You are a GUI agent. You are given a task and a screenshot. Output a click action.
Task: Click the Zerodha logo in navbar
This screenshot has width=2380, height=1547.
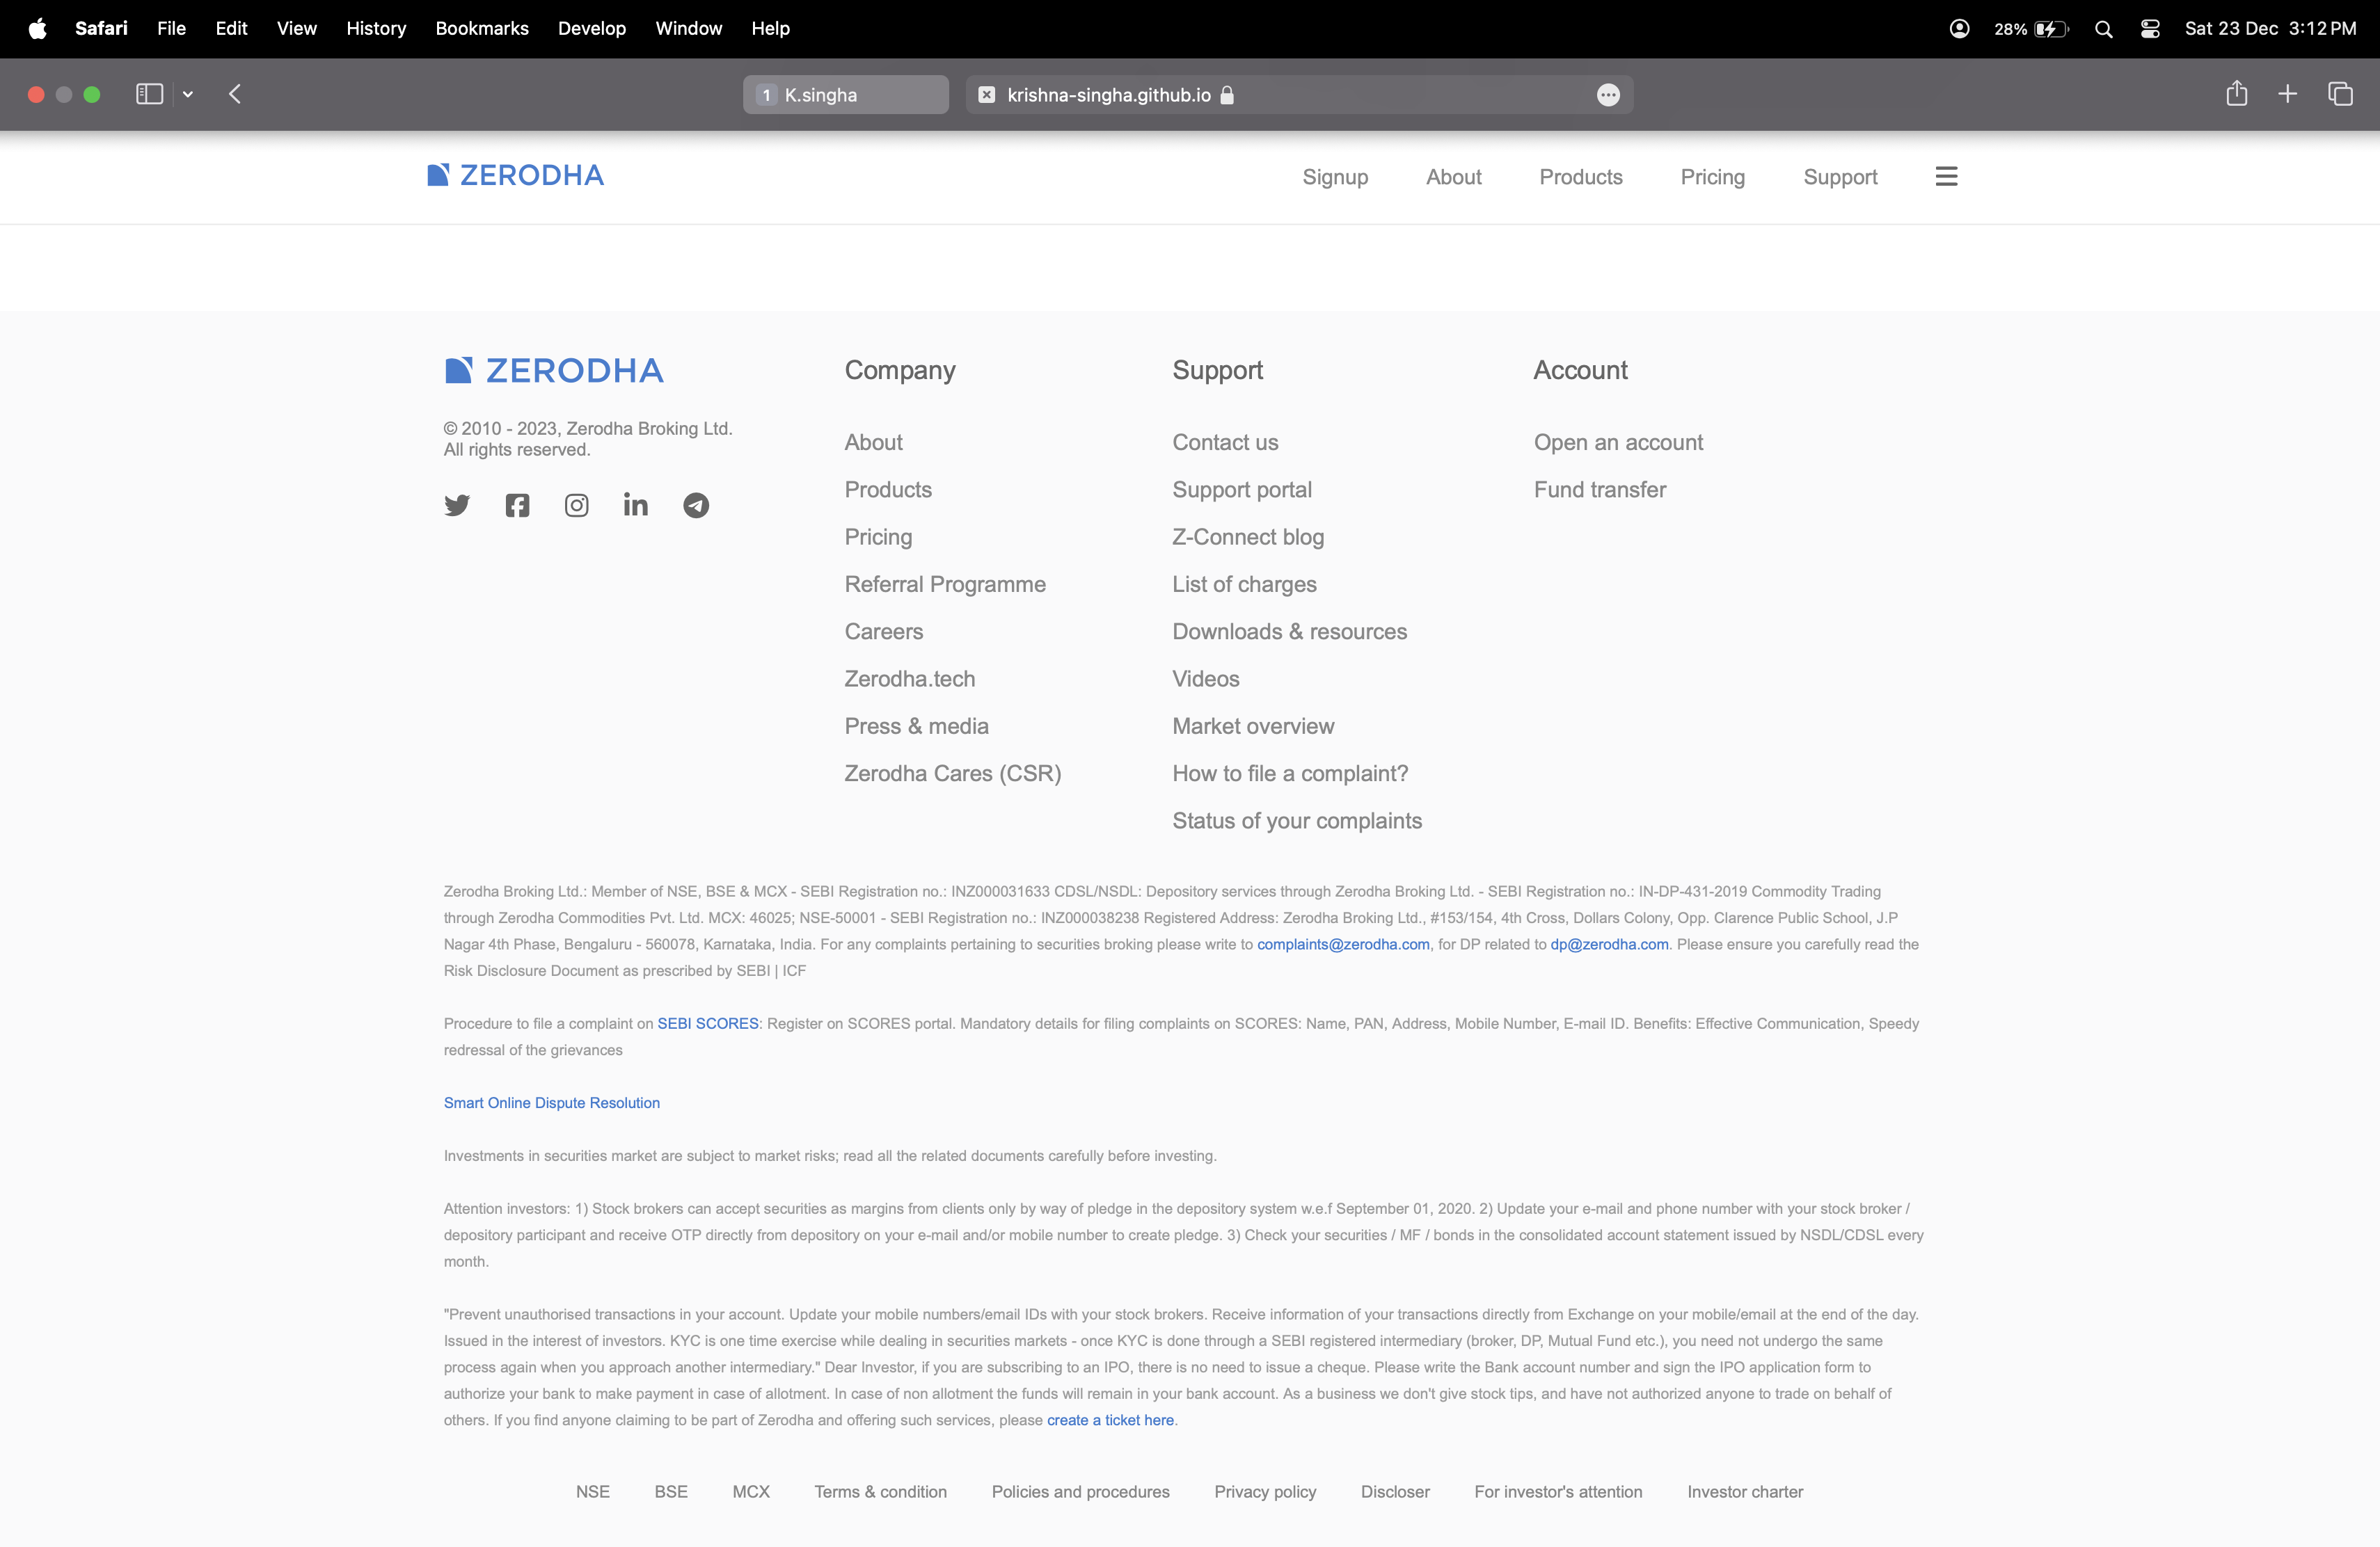pyautogui.click(x=515, y=176)
